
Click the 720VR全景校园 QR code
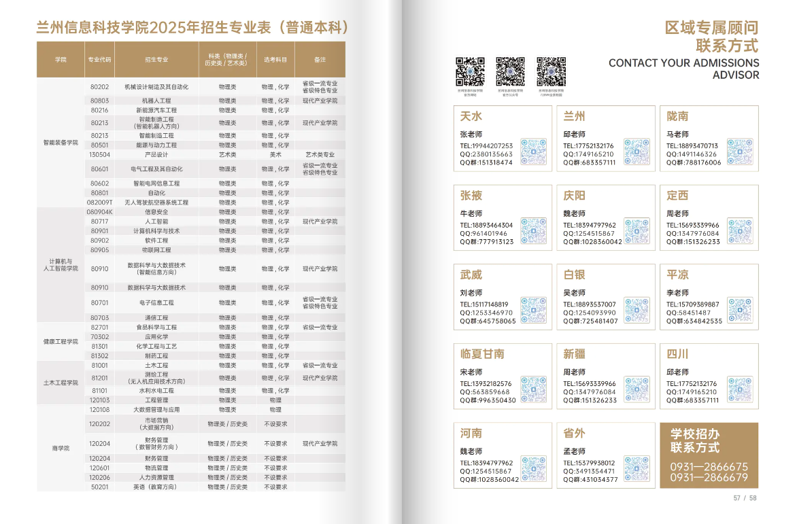pyautogui.click(x=551, y=71)
